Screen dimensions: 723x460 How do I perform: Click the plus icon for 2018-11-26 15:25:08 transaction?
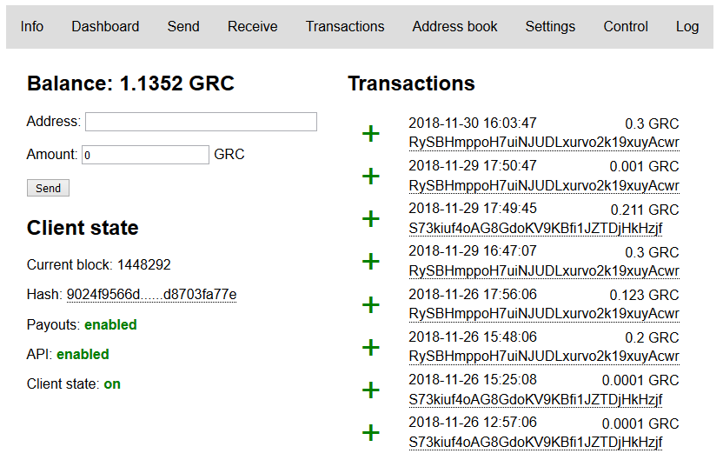pyautogui.click(x=371, y=390)
